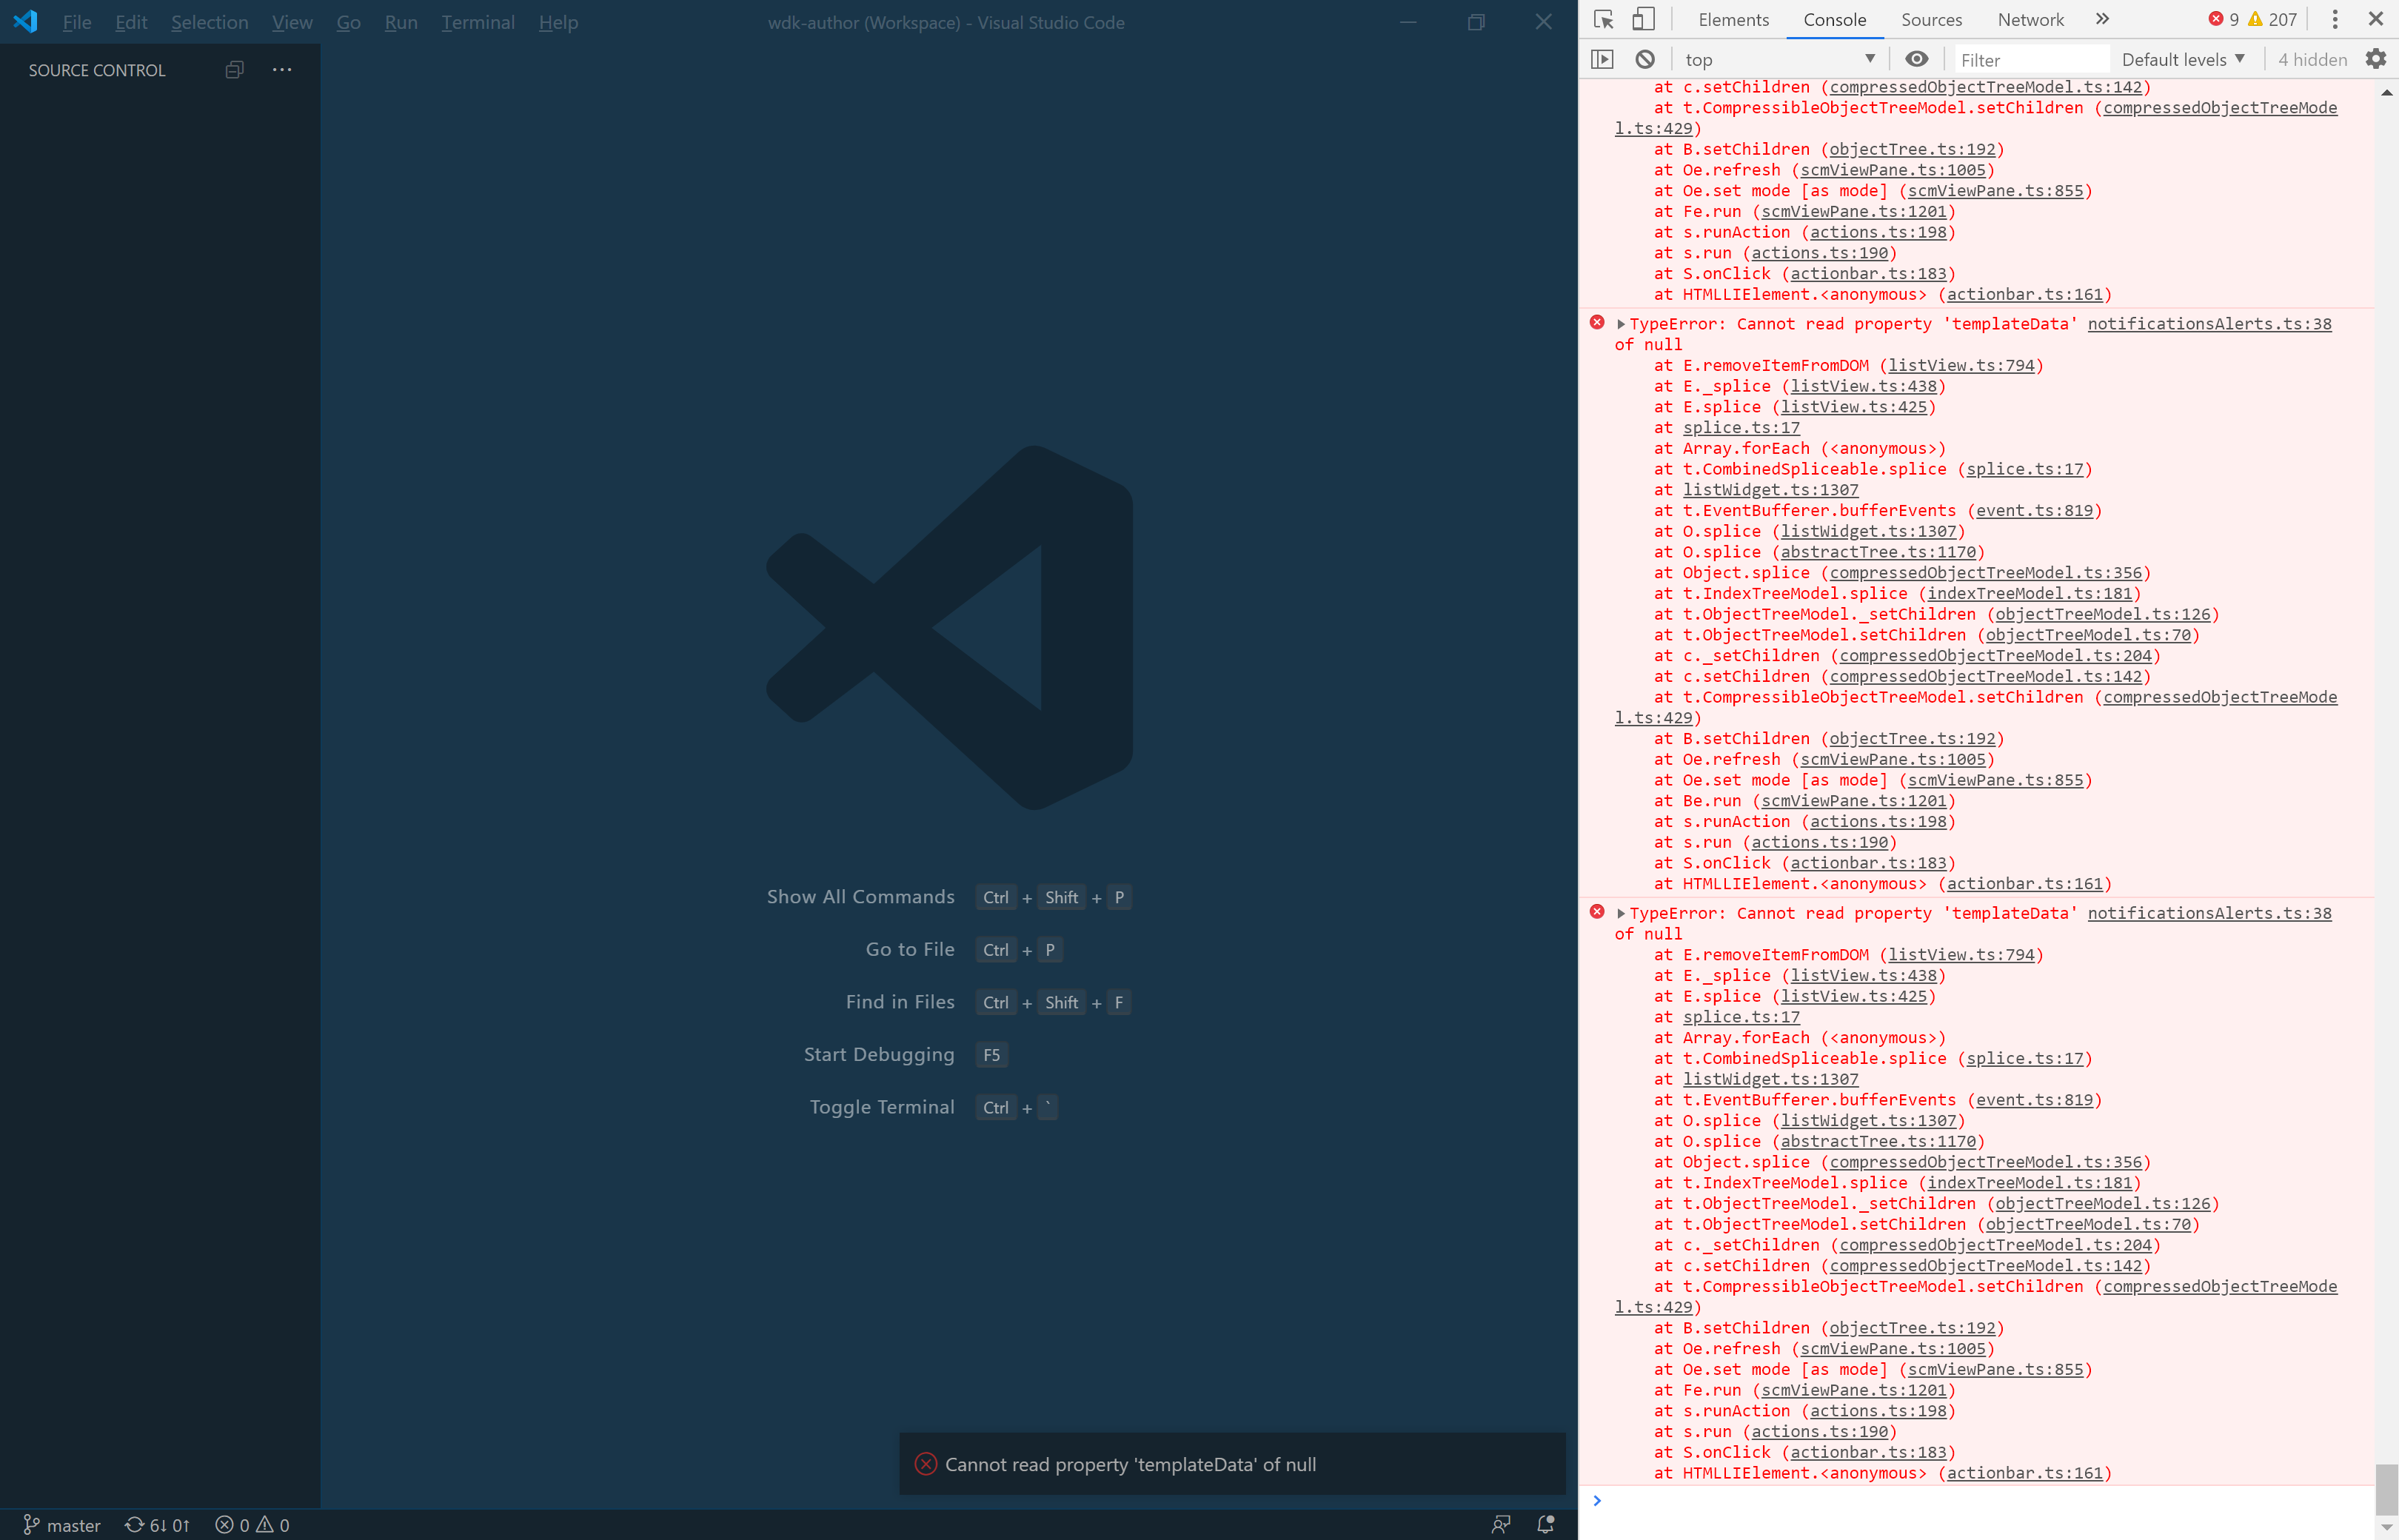Create a live expression with the eye icon
The image size is (2399, 1540).
tap(1916, 59)
